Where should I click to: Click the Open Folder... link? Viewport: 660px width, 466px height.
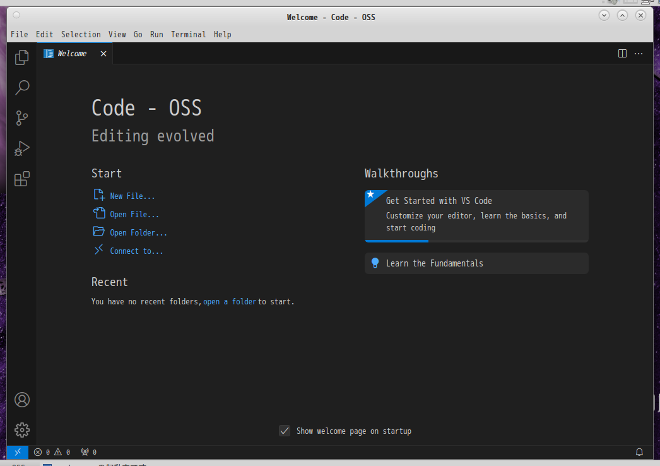(138, 232)
